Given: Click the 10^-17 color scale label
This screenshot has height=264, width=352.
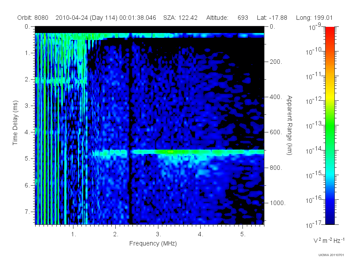Looking at the screenshot, I should coord(314,224).
